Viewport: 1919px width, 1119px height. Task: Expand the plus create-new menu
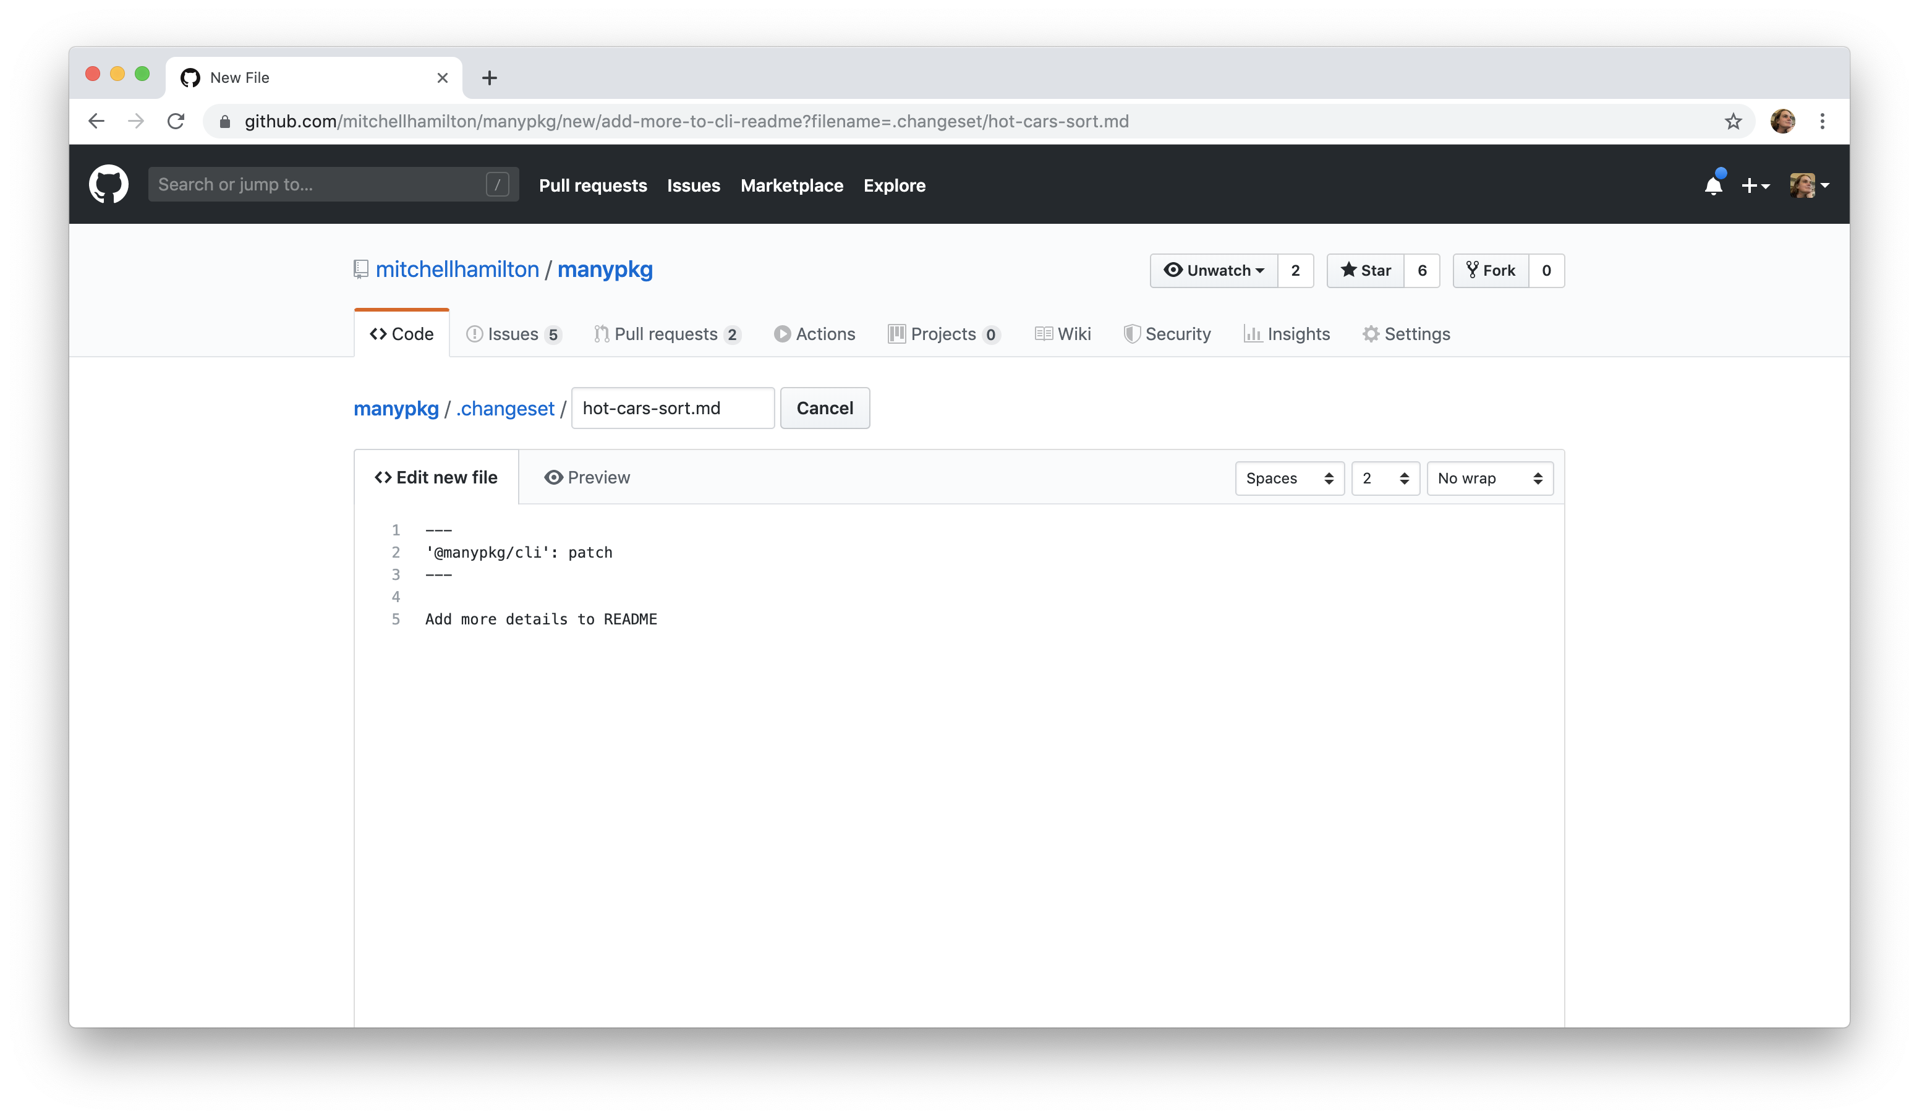coord(1755,185)
